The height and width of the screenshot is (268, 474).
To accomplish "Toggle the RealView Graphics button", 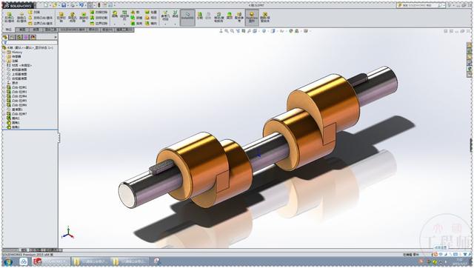I will click(x=252, y=16).
